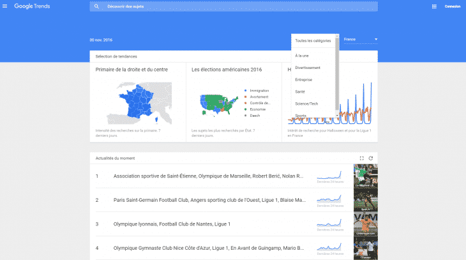Open story 4 Olympique Gymnaste Club Nice

(x=209, y=248)
